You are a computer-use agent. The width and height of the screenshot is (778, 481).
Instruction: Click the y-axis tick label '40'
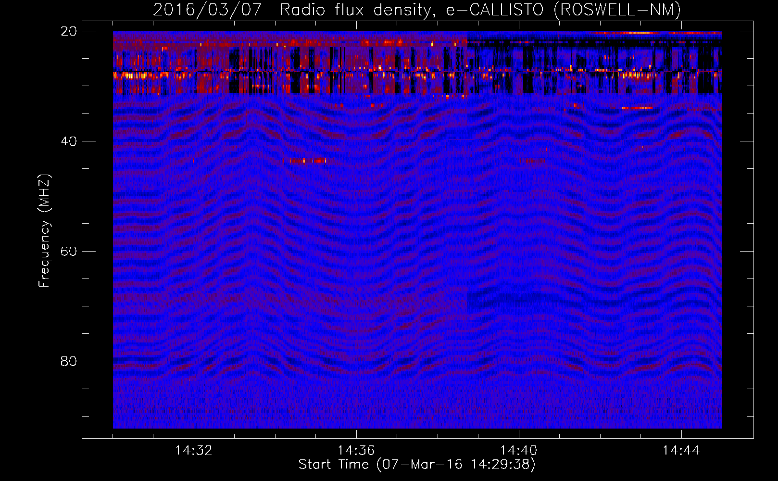click(69, 141)
